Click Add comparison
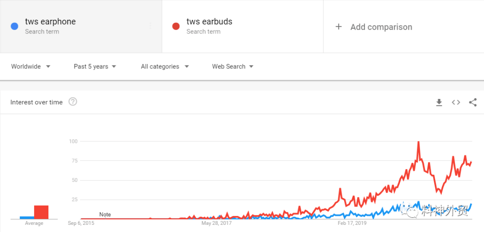The image size is (484, 232). pos(381,27)
